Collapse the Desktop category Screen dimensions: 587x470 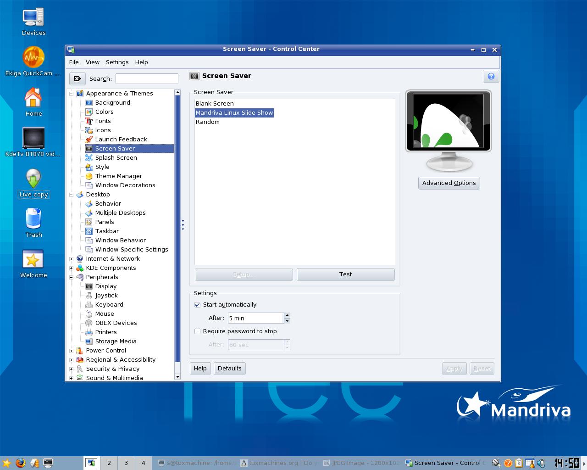[x=71, y=195]
